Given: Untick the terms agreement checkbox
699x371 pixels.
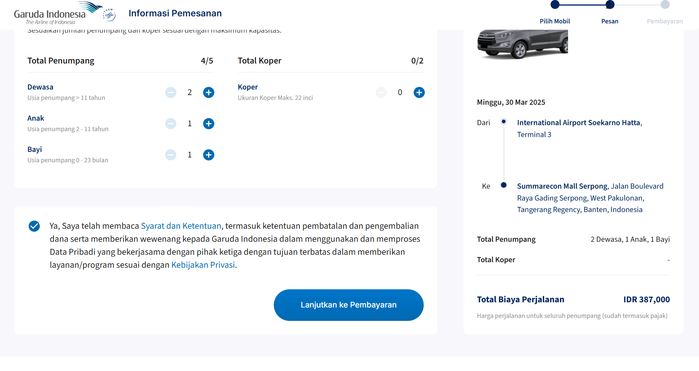Looking at the screenshot, I should tap(34, 226).
